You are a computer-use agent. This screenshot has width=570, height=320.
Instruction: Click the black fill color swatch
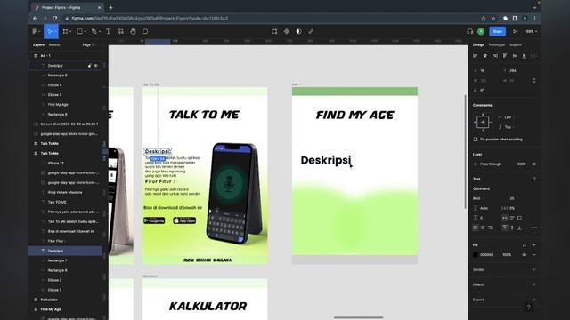pos(476,255)
